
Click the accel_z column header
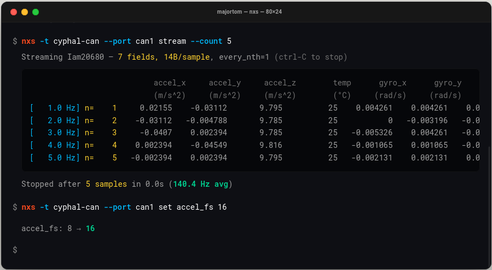pyautogui.click(x=280, y=83)
